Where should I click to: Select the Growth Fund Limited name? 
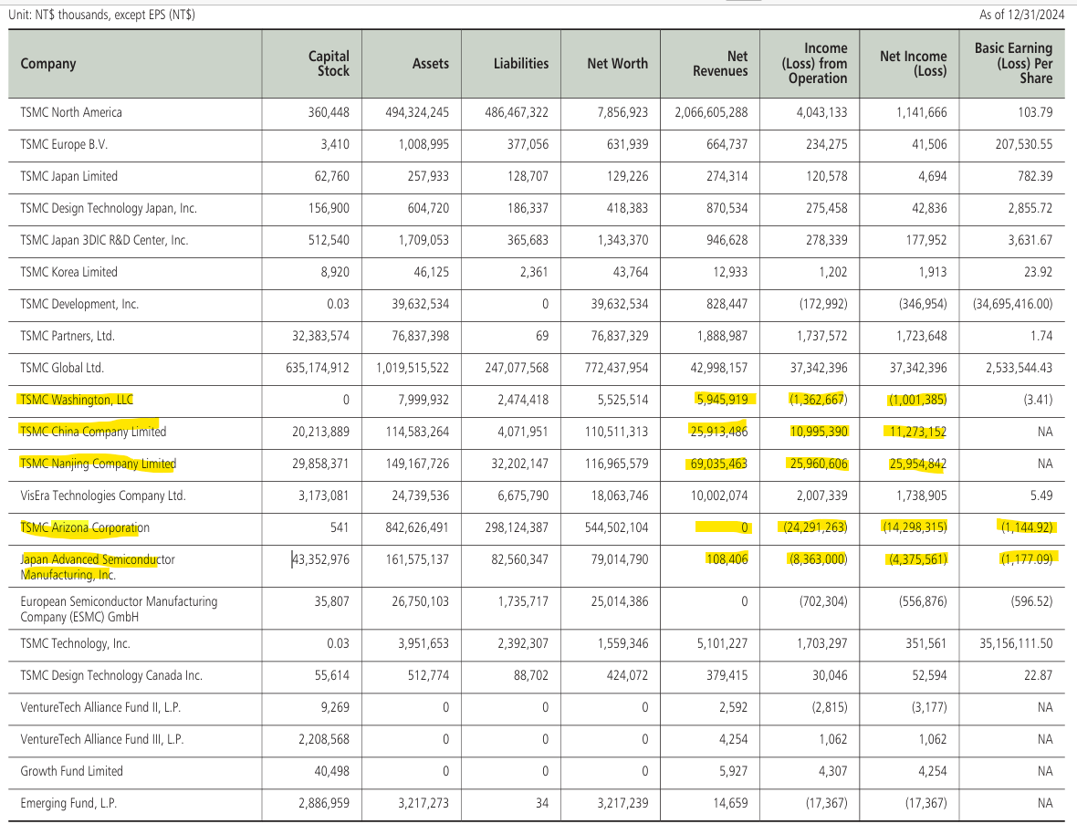click(x=71, y=772)
